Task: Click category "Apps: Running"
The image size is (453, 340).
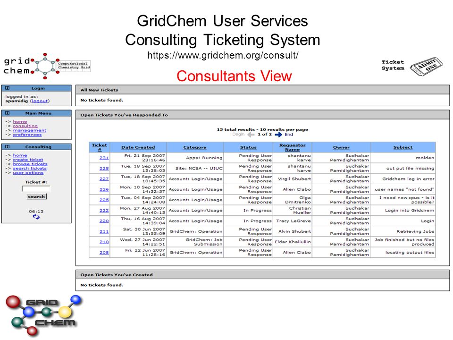Action: [204, 158]
